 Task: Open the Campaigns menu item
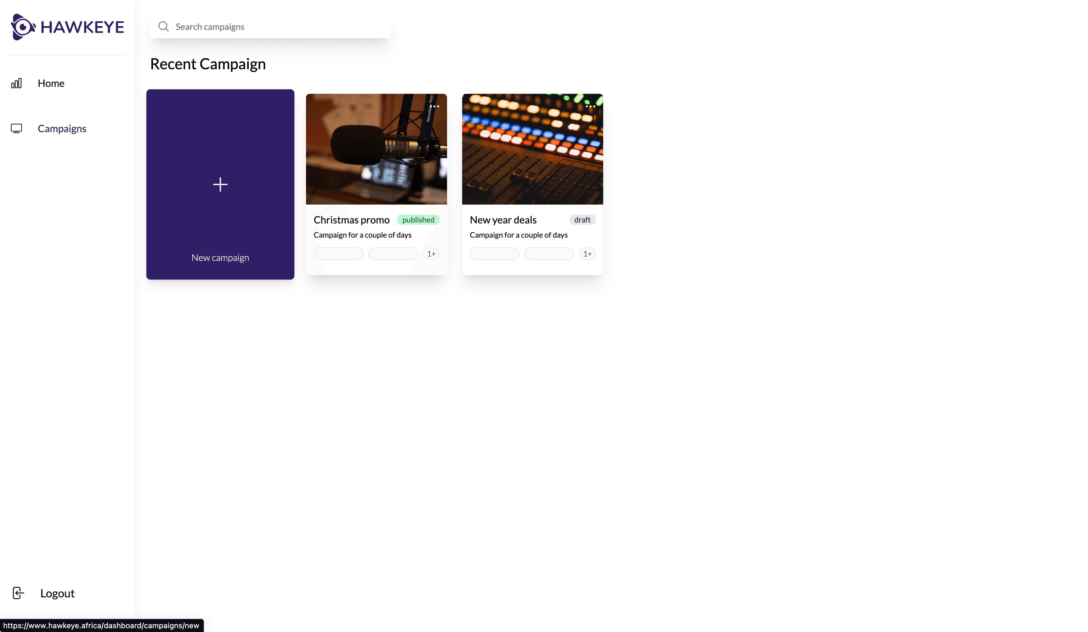pos(62,129)
